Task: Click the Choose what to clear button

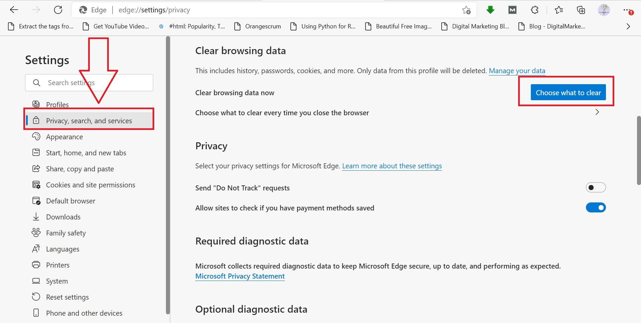Action: tap(568, 93)
